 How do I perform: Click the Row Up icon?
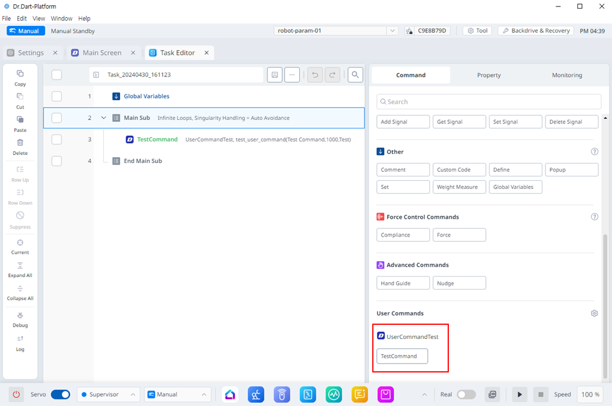tap(20, 169)
